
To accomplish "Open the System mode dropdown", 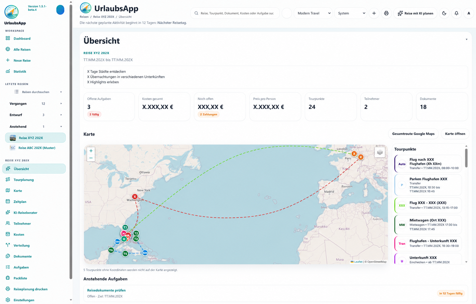I will click(x=351, y=13).
